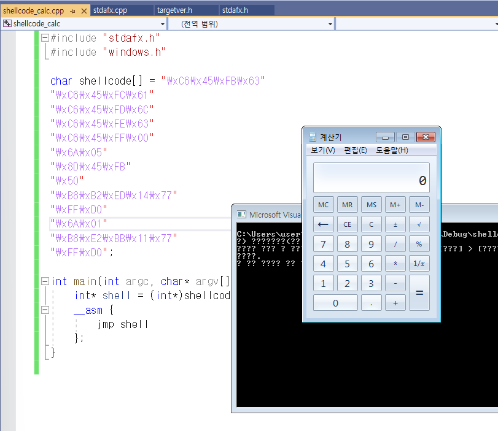Maximize the Calculator window
Image resolution: width=498 pixels, height=431 pixels.
click(405, 137)
